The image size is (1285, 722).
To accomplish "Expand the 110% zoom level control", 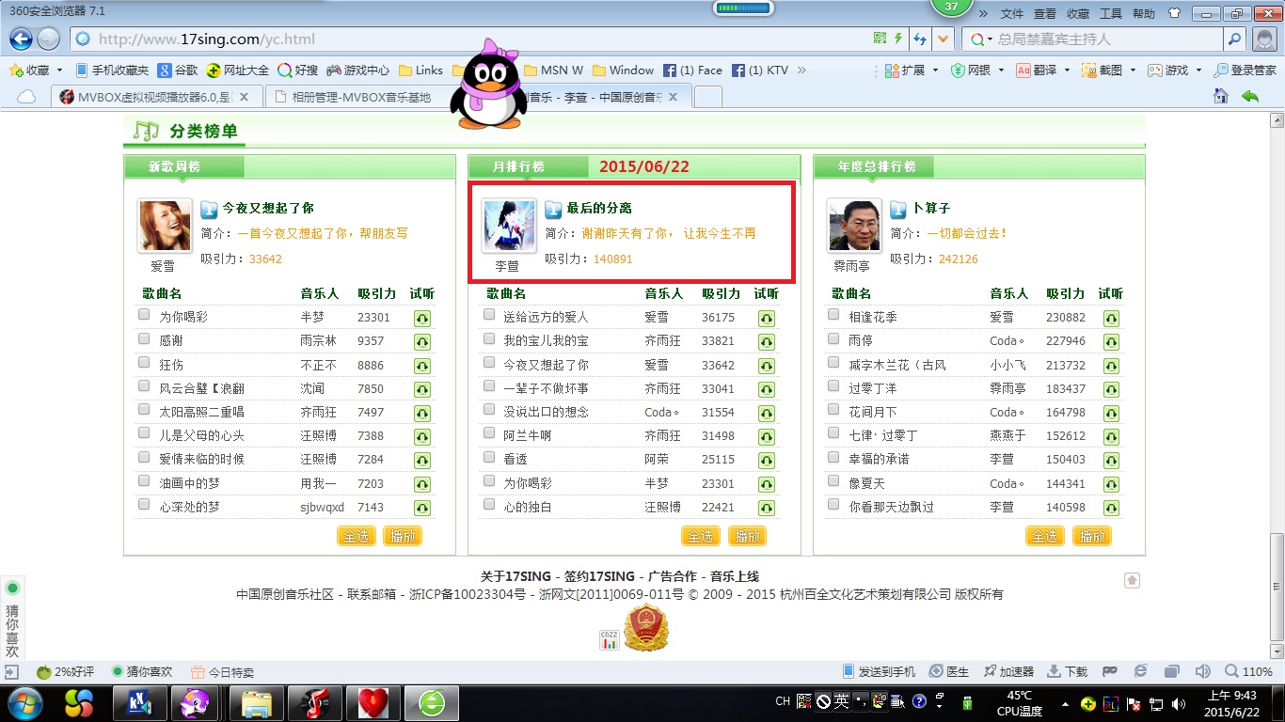I will [1249, 671].
